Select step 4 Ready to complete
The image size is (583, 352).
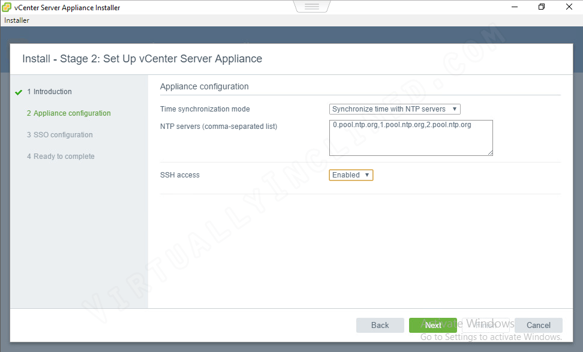[61, 157]
